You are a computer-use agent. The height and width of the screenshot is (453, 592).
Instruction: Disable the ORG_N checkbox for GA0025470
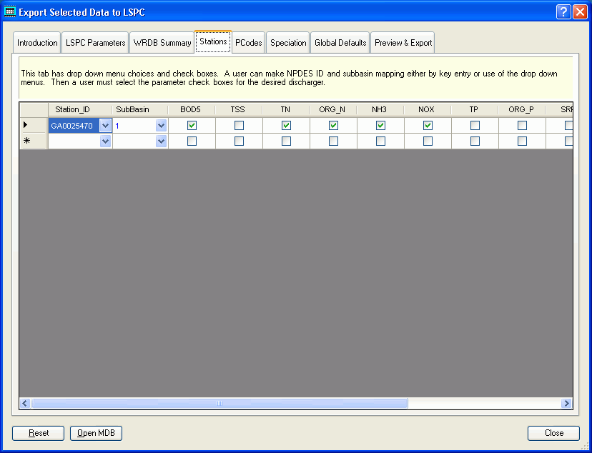332,124
